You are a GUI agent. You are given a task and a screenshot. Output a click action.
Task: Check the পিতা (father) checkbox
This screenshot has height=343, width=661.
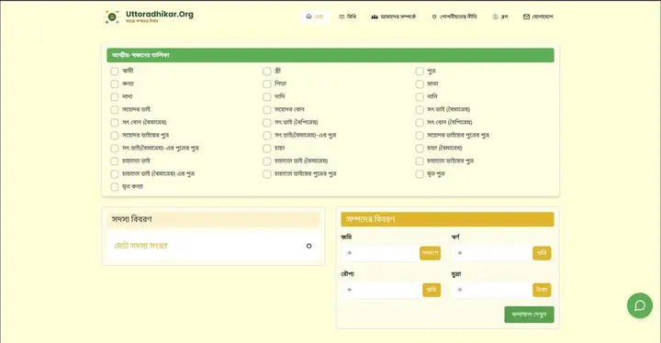click(x=267, y=84)
